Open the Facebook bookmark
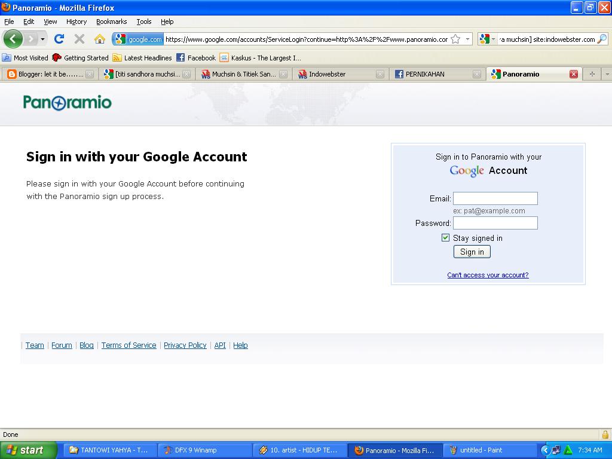 196,58
